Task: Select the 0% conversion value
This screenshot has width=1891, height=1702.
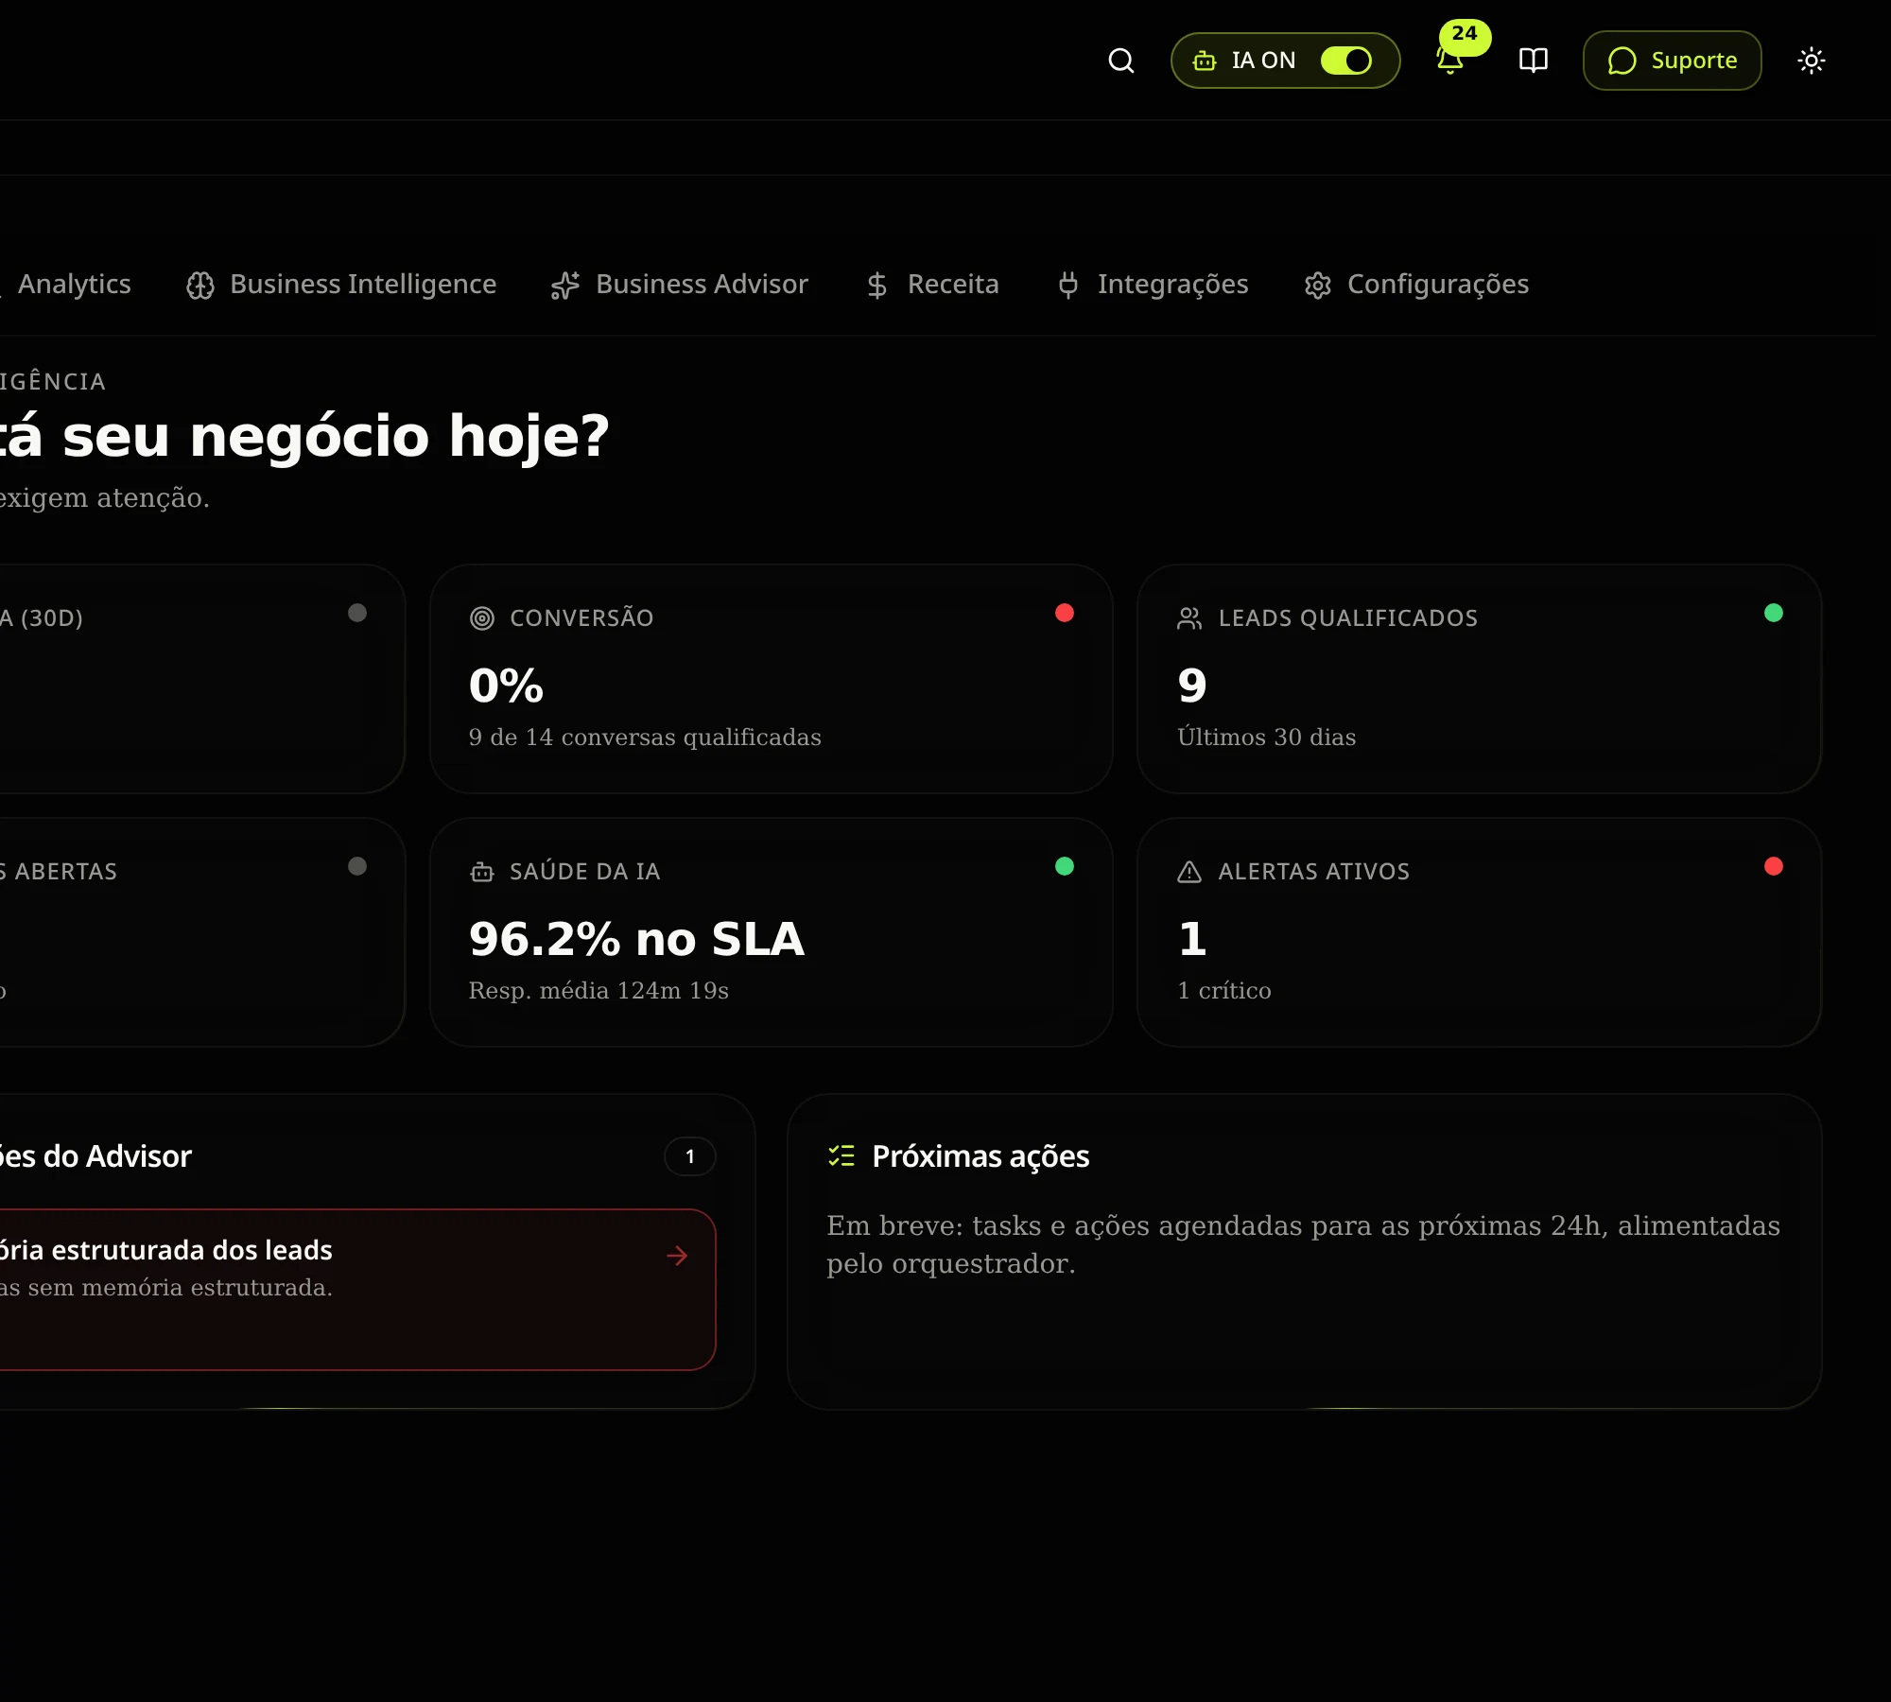Action: [x=507, y=686]
